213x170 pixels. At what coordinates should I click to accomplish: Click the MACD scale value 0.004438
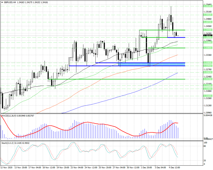click(x=208, y=115)
